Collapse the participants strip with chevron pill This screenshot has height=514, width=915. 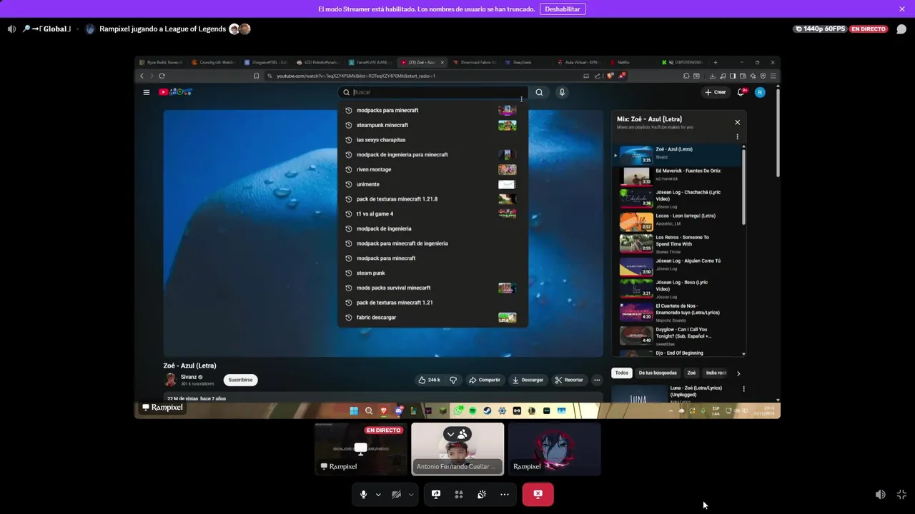(457, 434)
